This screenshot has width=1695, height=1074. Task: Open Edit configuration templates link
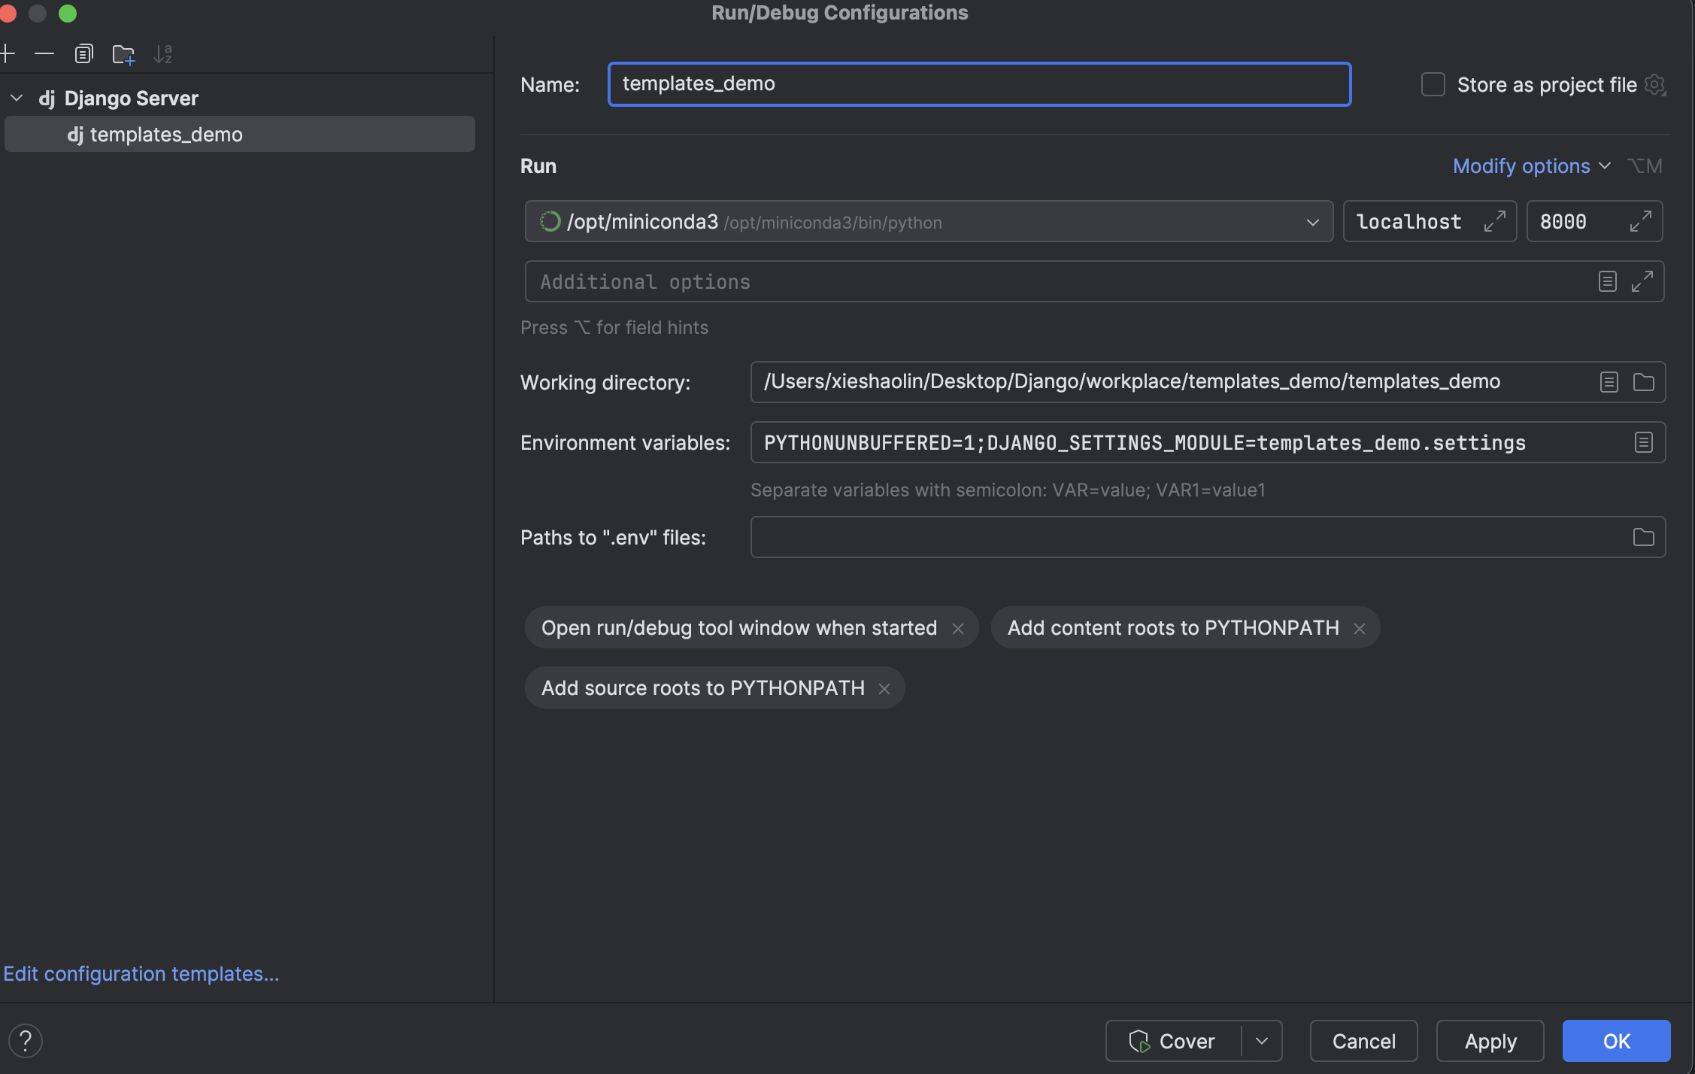pyautogui.click(x=141, y=974)
